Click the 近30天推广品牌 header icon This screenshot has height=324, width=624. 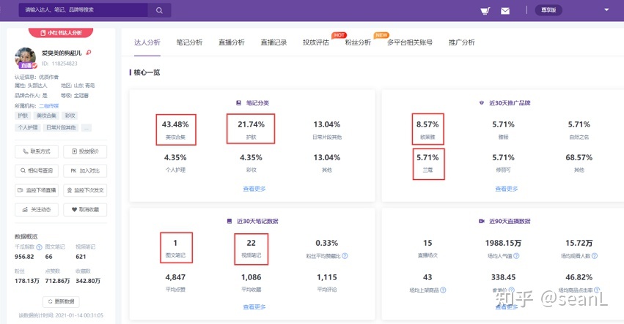click(482, 103)
